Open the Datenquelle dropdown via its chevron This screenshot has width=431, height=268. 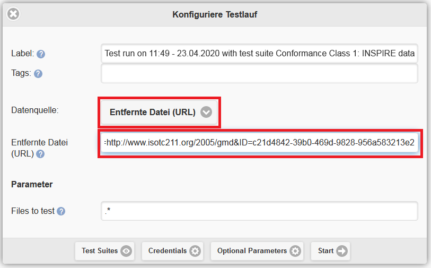(x=206, y=112)
